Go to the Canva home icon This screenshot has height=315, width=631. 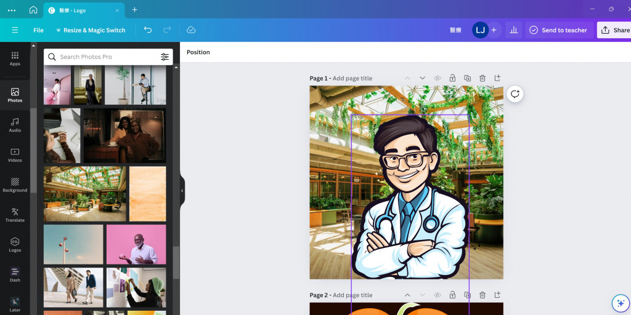pyautogui.click(x=33, y=10)
